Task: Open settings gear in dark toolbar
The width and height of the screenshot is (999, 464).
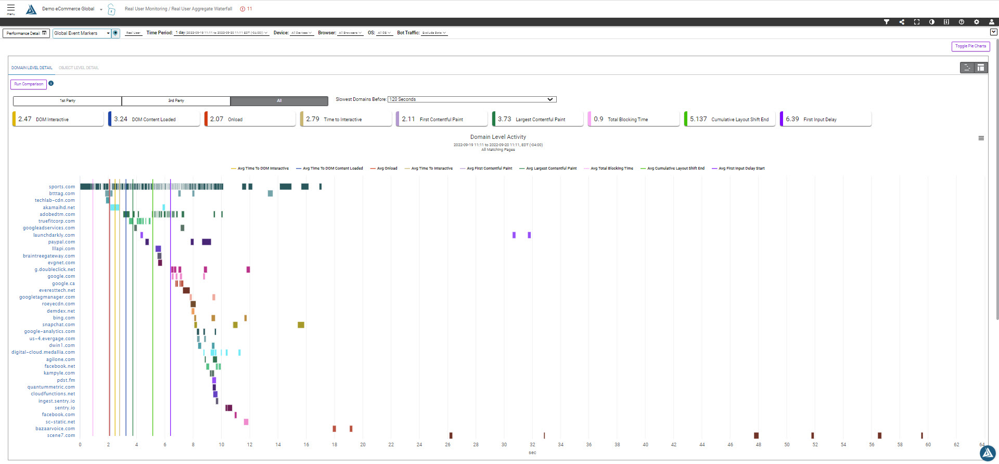Action: (977, 22)
